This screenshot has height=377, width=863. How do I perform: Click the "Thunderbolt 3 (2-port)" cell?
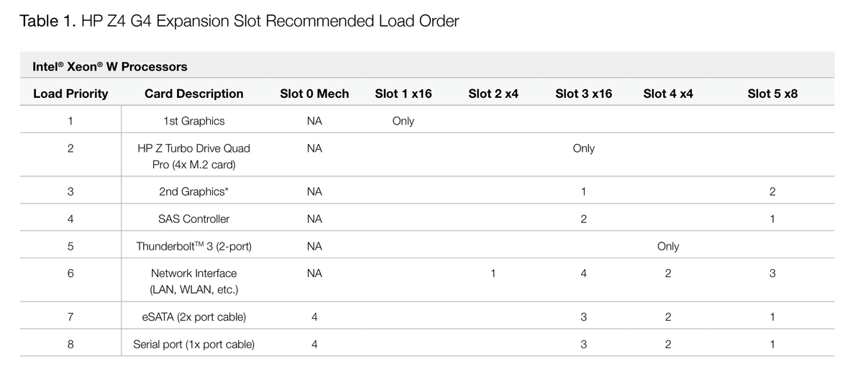(193, 246)
